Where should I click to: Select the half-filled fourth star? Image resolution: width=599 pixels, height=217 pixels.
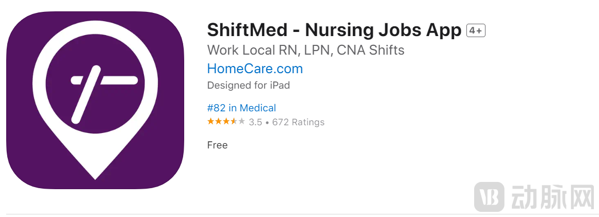click(234, 122)
